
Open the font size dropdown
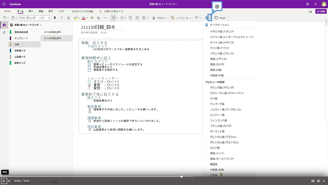[49, 18]
